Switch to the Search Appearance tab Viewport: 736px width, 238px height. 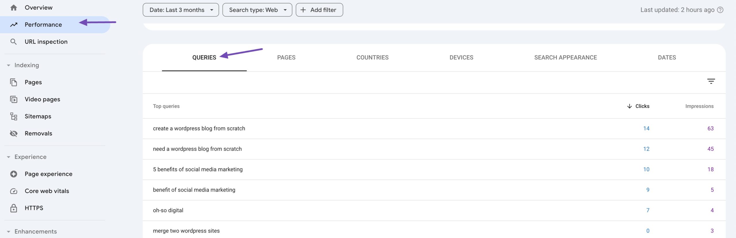coord(566,58)
